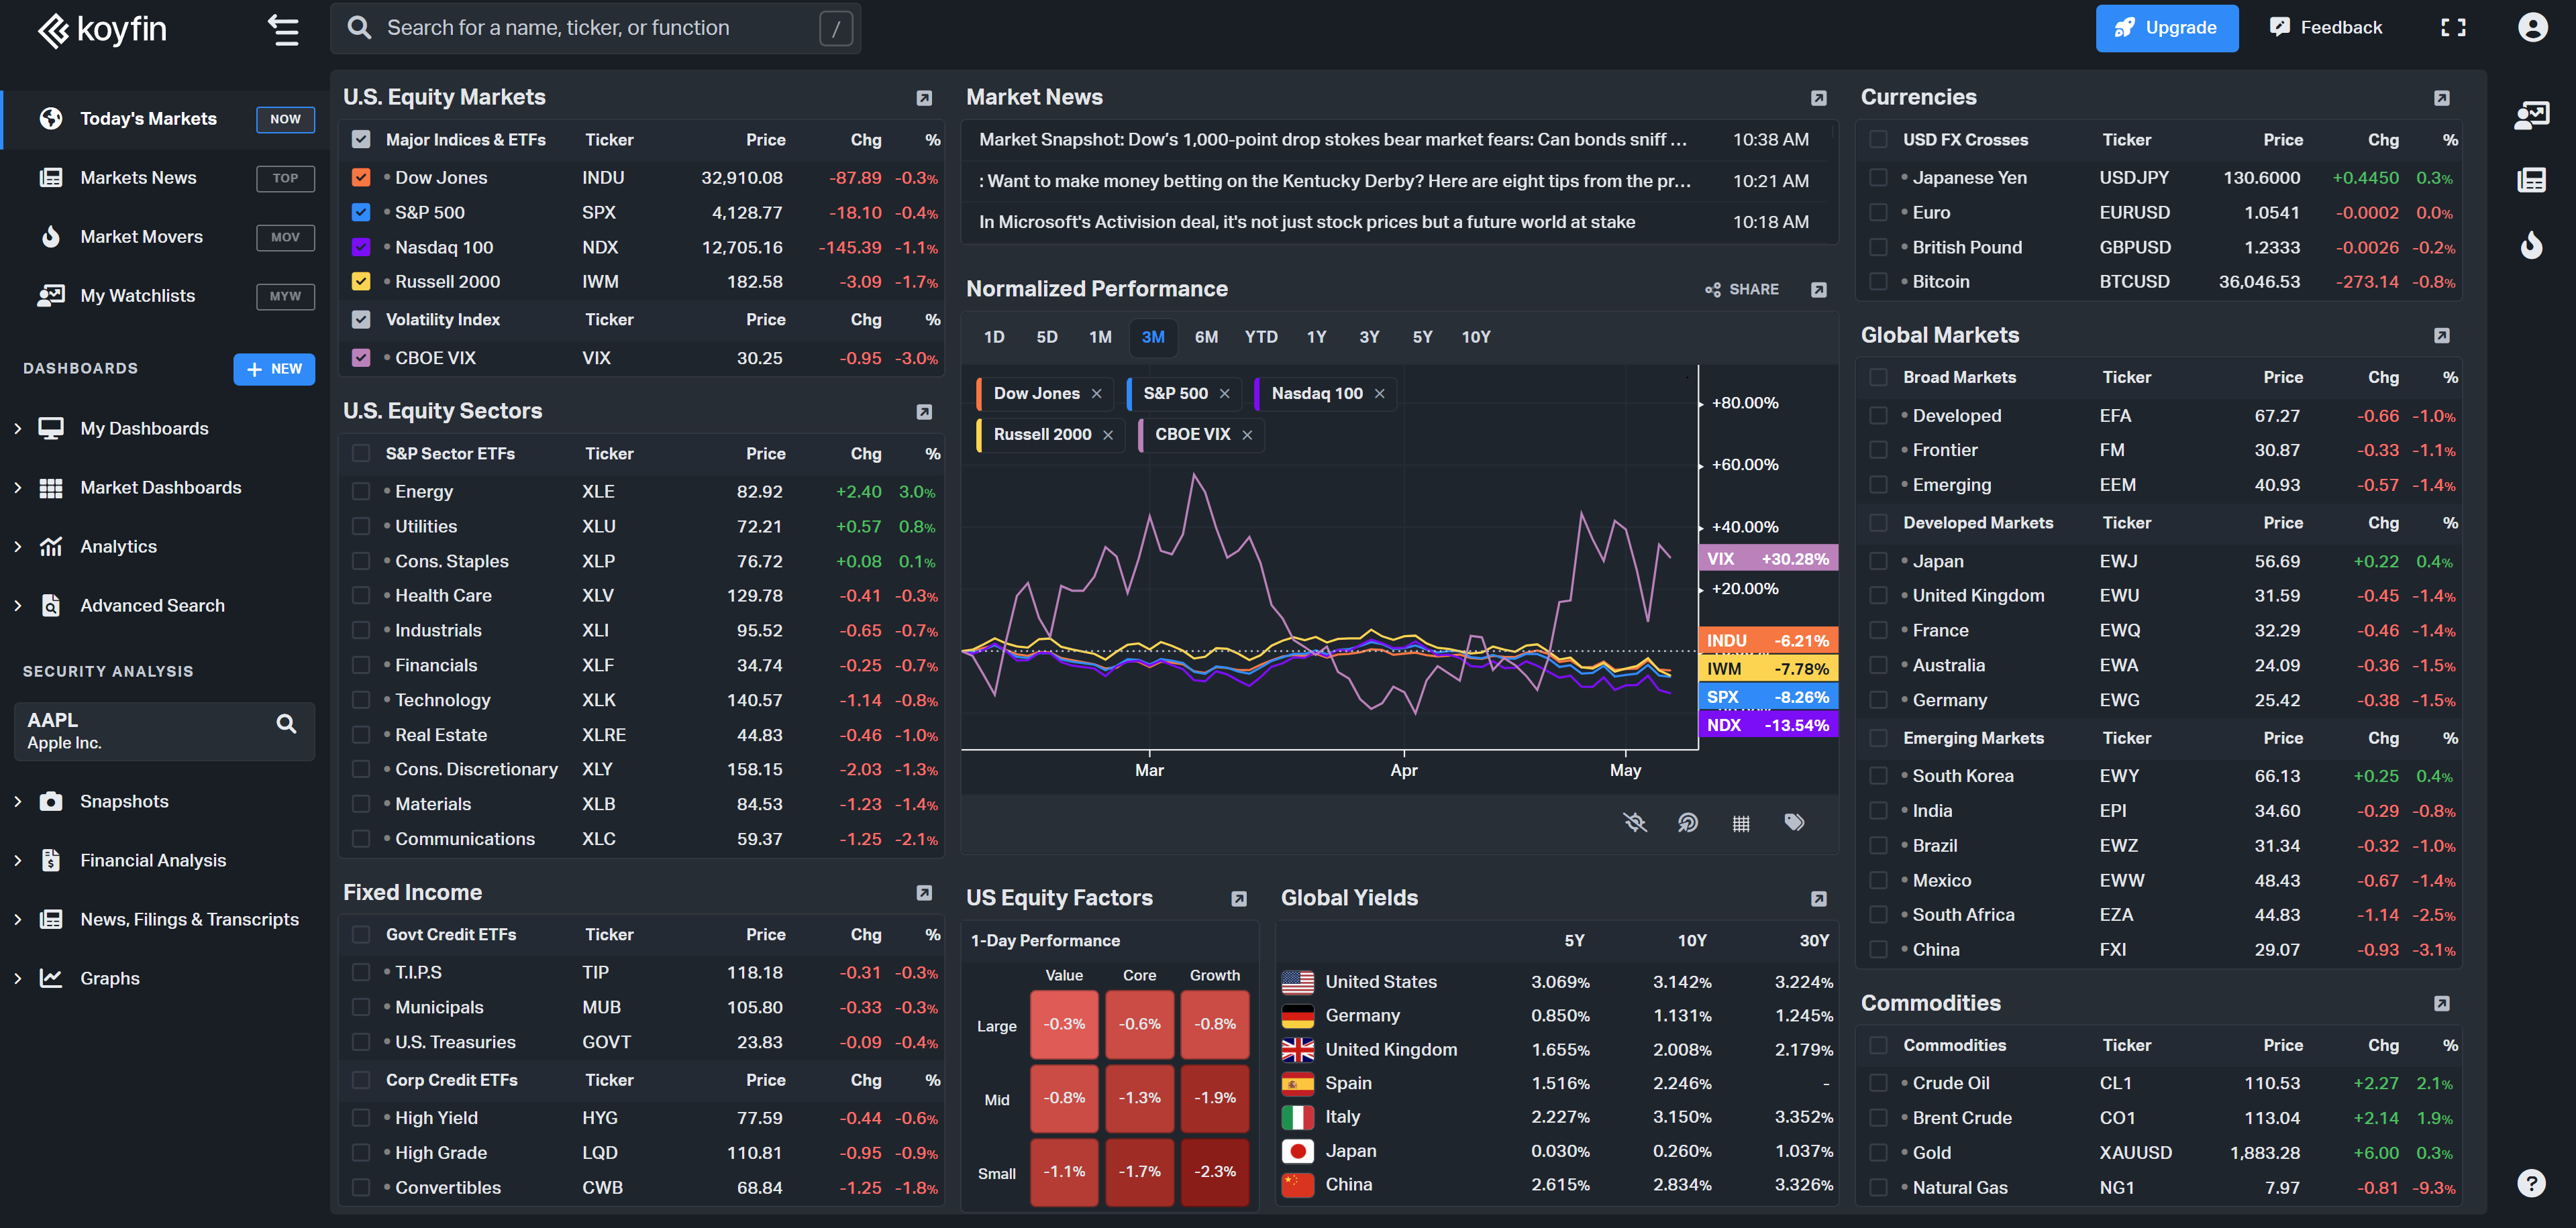Viewport: 2576px width, 1228px height.
Task: Uncheck the Dow Jones row checkbox
Action: (x=361, y=178)
